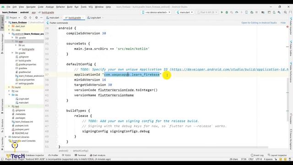Open the Structure side tab

2,126
